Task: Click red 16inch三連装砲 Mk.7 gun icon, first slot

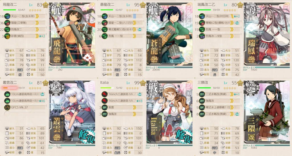Action: 105,94
